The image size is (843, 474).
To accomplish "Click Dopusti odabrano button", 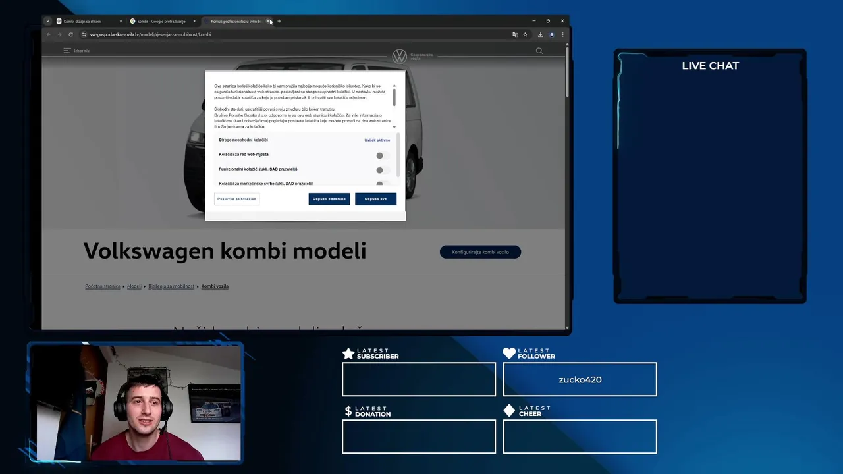I will pyautogui.click(x=329, y=199).
